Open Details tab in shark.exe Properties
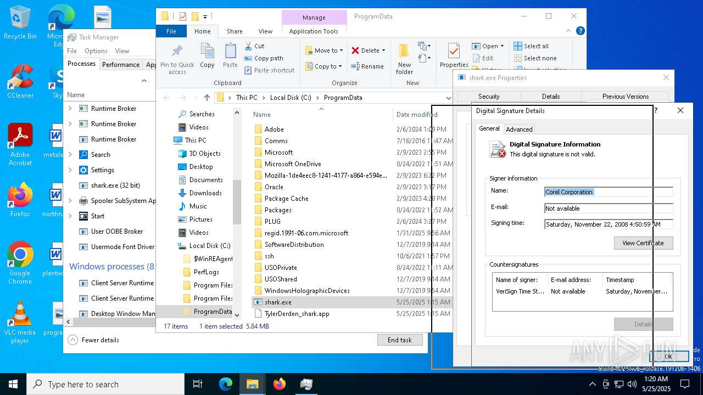Viewport: 703px width, 395px height. click(551, 97)
